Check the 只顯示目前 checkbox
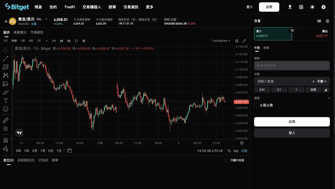The width and height of the screenshot is (335, 189). coord(227,160)
